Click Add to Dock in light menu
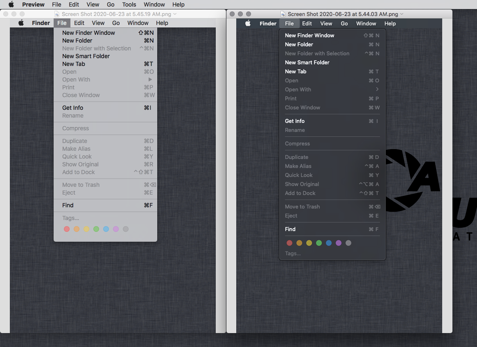Screen dimensions: 477x347 (105, 172)
